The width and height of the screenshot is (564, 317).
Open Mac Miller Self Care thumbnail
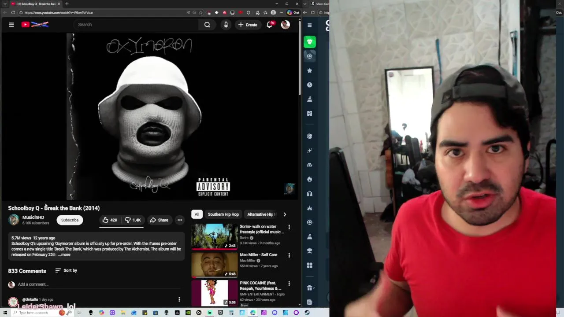(214, 265)
